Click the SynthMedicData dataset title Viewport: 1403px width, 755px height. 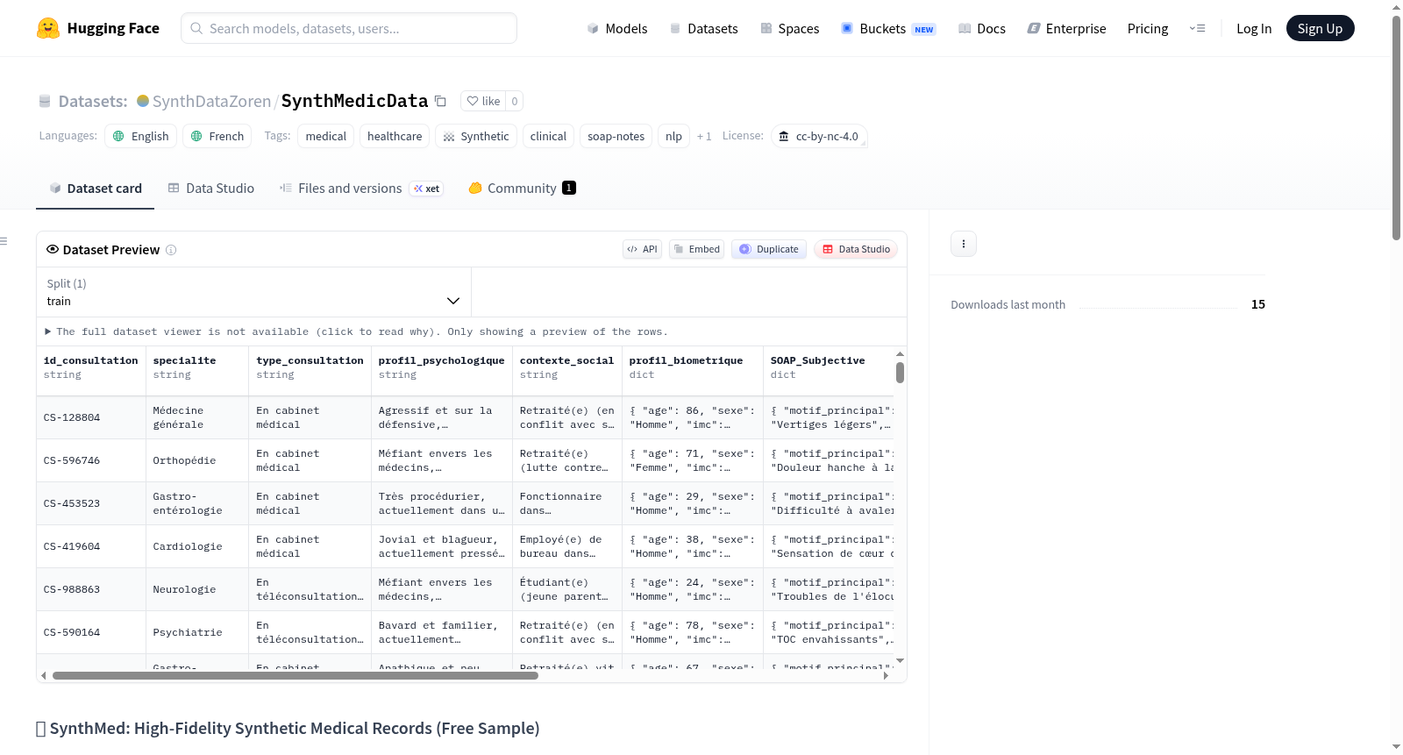coord(354,102)
